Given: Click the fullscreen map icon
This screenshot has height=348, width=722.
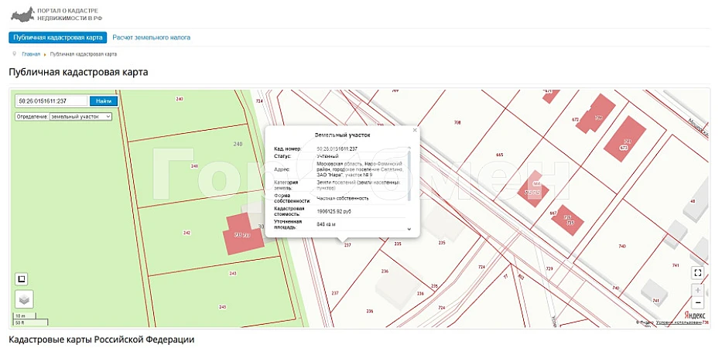Looking at the screenshot, I should pyautogui.click(x=697, y=272).
